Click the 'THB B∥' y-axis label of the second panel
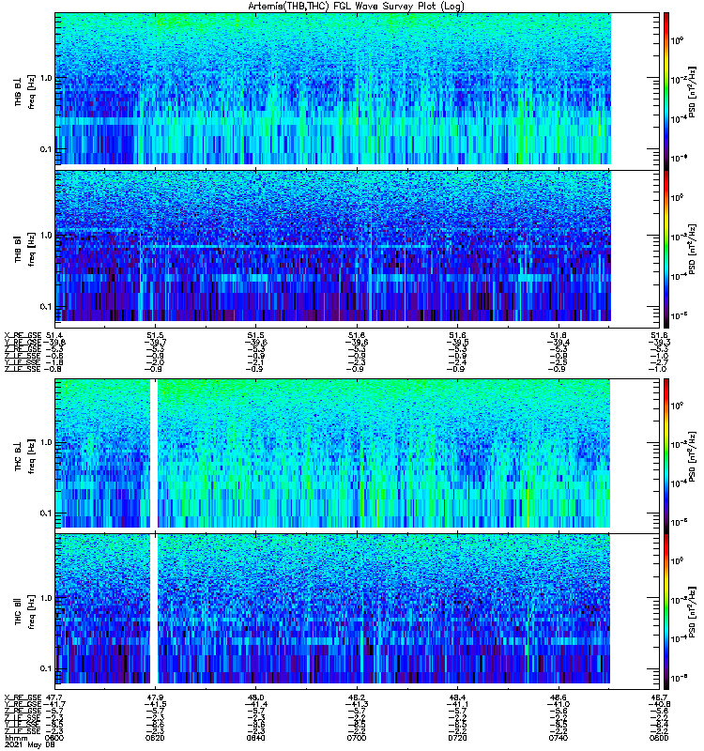 tap(18, 249)
